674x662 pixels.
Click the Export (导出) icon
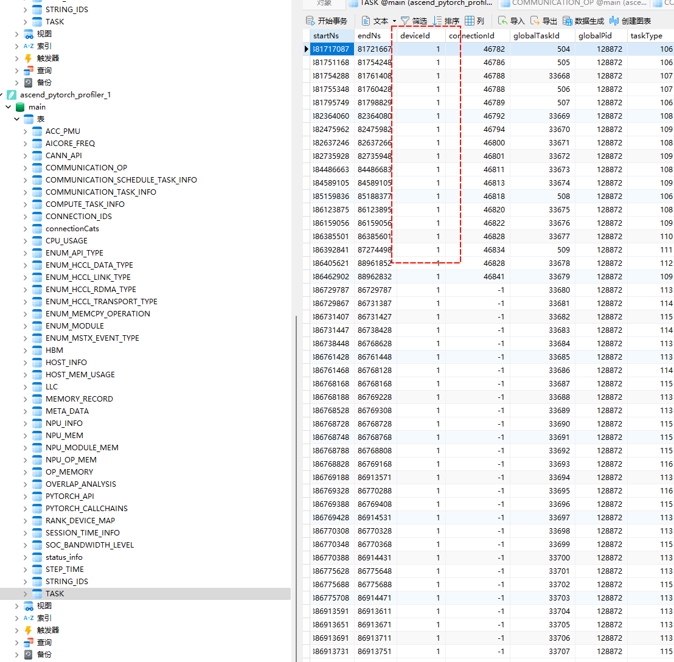click(x=535, y=21)
